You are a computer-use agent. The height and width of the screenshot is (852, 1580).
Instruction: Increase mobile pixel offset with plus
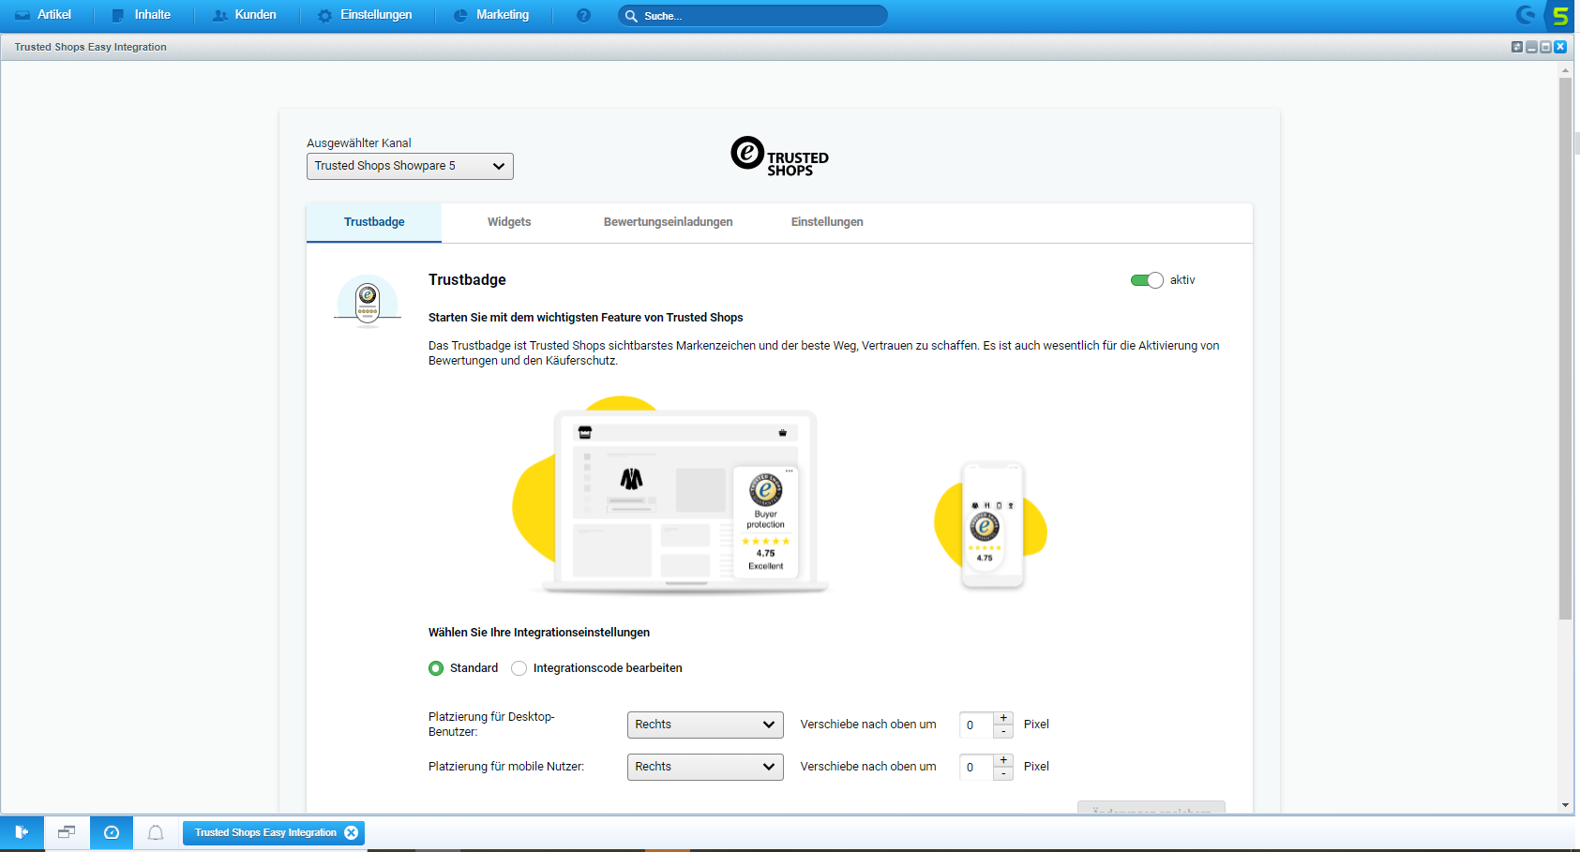click(x=1003, y=760)
